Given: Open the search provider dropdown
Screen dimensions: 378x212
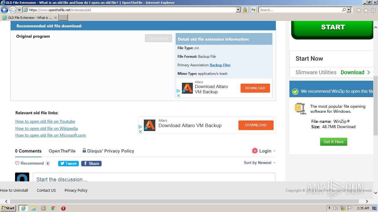Looking at the screenshot, I should coord(349,10).
